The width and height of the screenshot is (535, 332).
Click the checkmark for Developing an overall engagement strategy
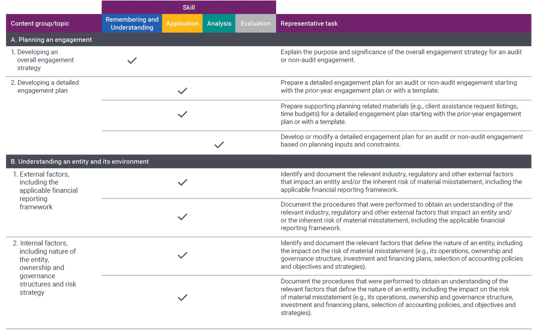(x=132, y=61)
